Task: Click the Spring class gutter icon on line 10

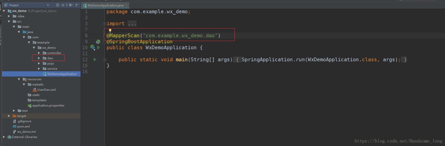Action: [x=92, y=47]
